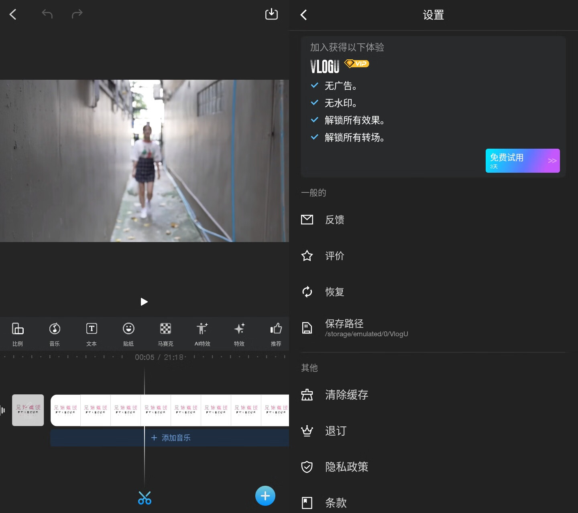Open the 特效 sparkle effects tool
This screenshot has width=578, height=513.
pos(239,333)
